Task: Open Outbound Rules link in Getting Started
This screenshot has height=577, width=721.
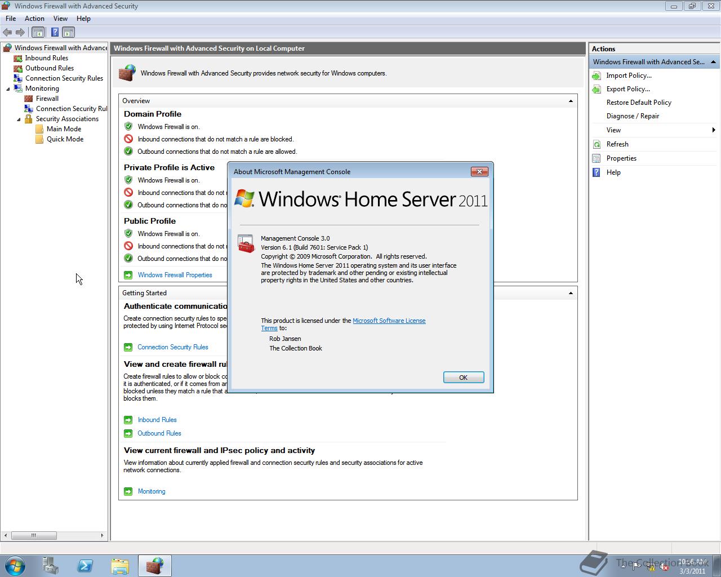Action: tap(159, 433)
